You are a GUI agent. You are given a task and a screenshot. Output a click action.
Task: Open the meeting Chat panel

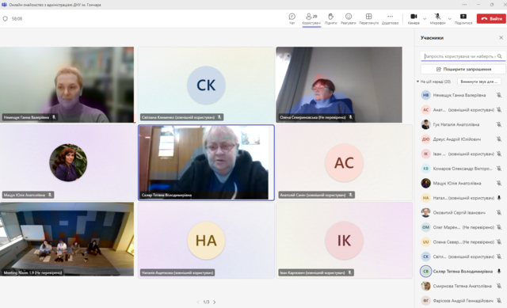292,18
